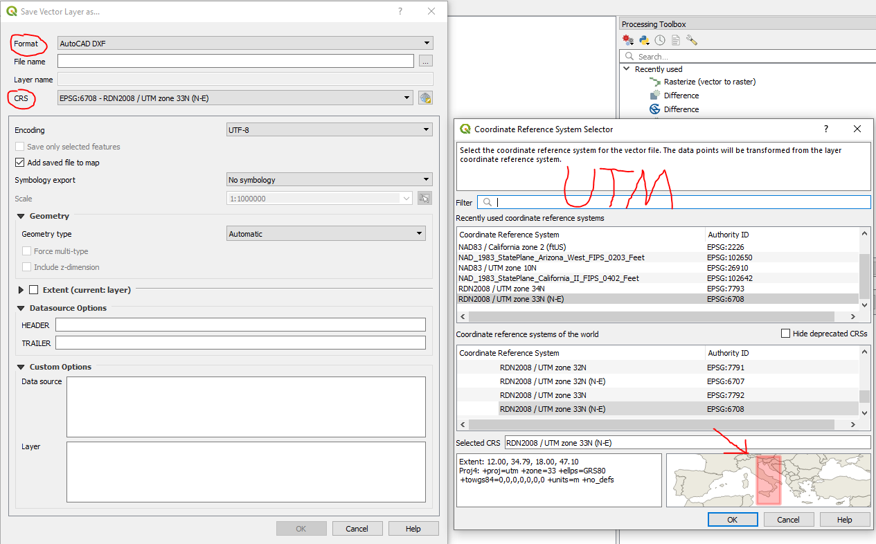
Task: Select Rasterize (vector to raster) in Processing Toolbox
Action: point(710,82)
